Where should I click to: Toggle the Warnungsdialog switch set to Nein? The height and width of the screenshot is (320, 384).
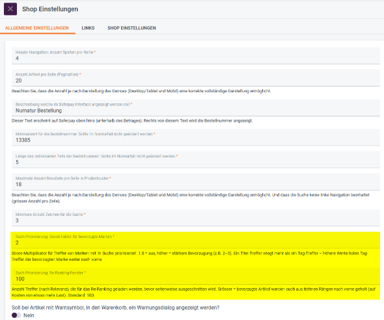(16, 315)
